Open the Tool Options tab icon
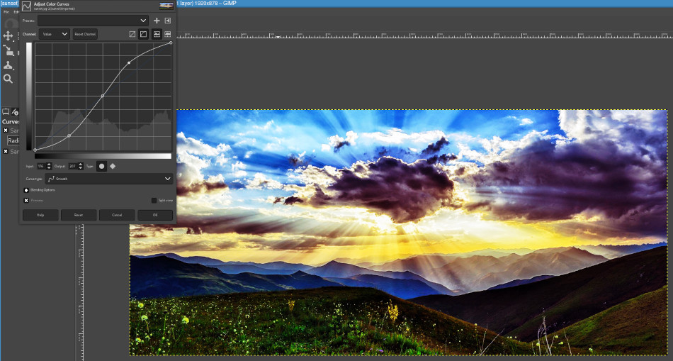 [x=6, y=112]
